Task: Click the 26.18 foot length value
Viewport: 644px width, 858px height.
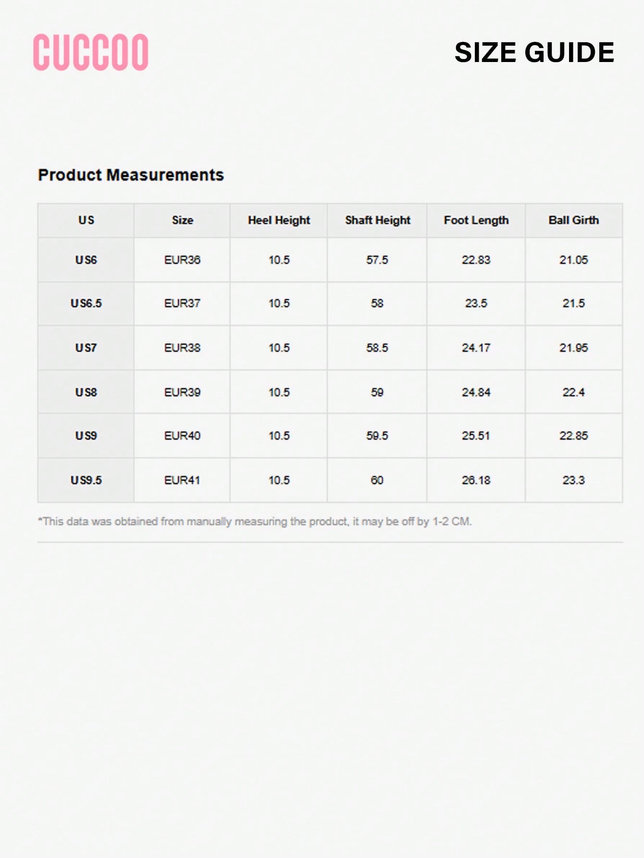Action: [476, 480]
